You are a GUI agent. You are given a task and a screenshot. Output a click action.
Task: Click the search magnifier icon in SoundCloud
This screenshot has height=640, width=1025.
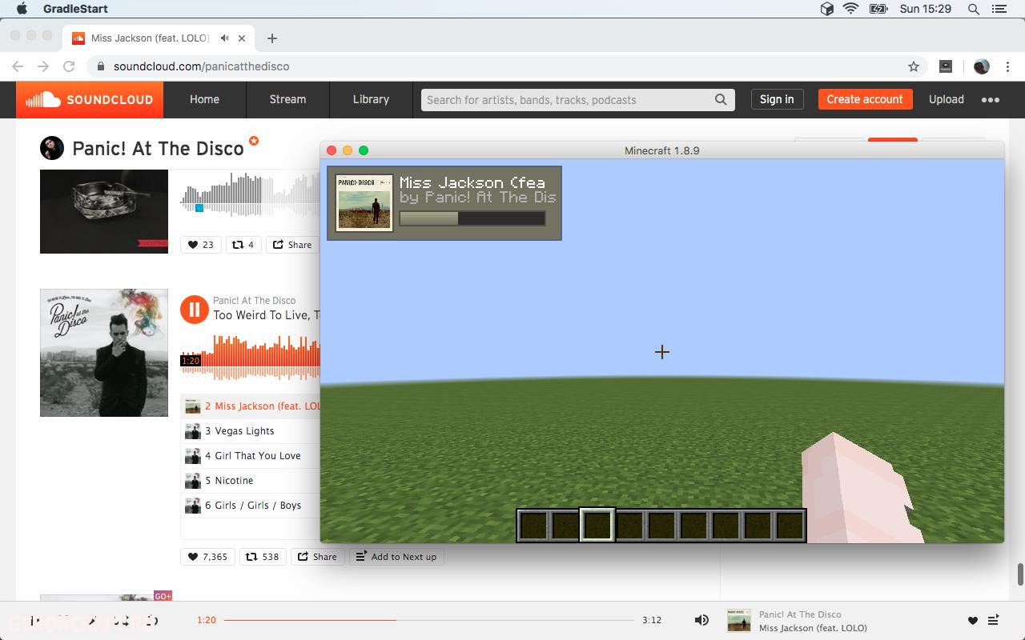[x=721, y=100]
